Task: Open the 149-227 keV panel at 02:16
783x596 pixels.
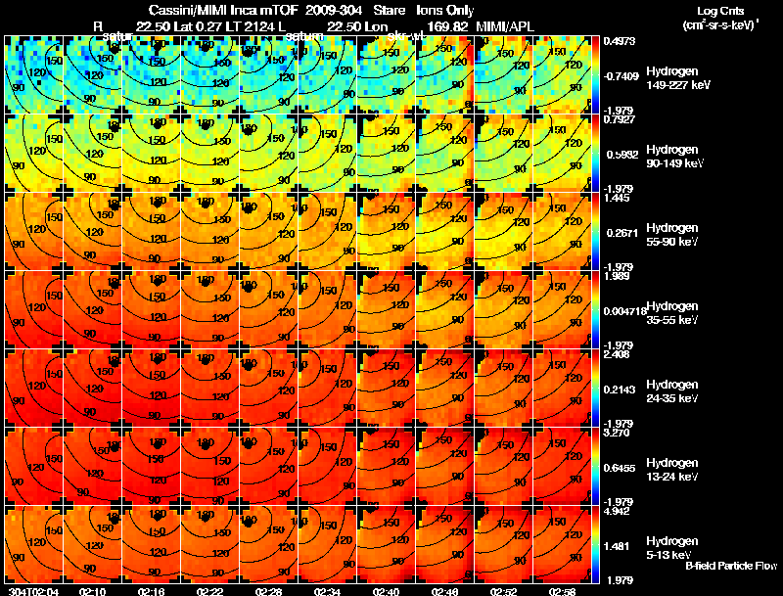Action: 152,75
